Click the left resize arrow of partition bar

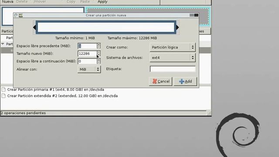pos(34,27)
